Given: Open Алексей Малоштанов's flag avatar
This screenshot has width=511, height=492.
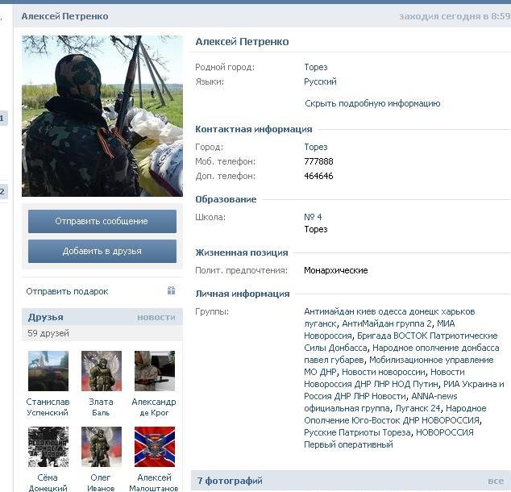Looking at the screenshot, I should click(155, 447).
